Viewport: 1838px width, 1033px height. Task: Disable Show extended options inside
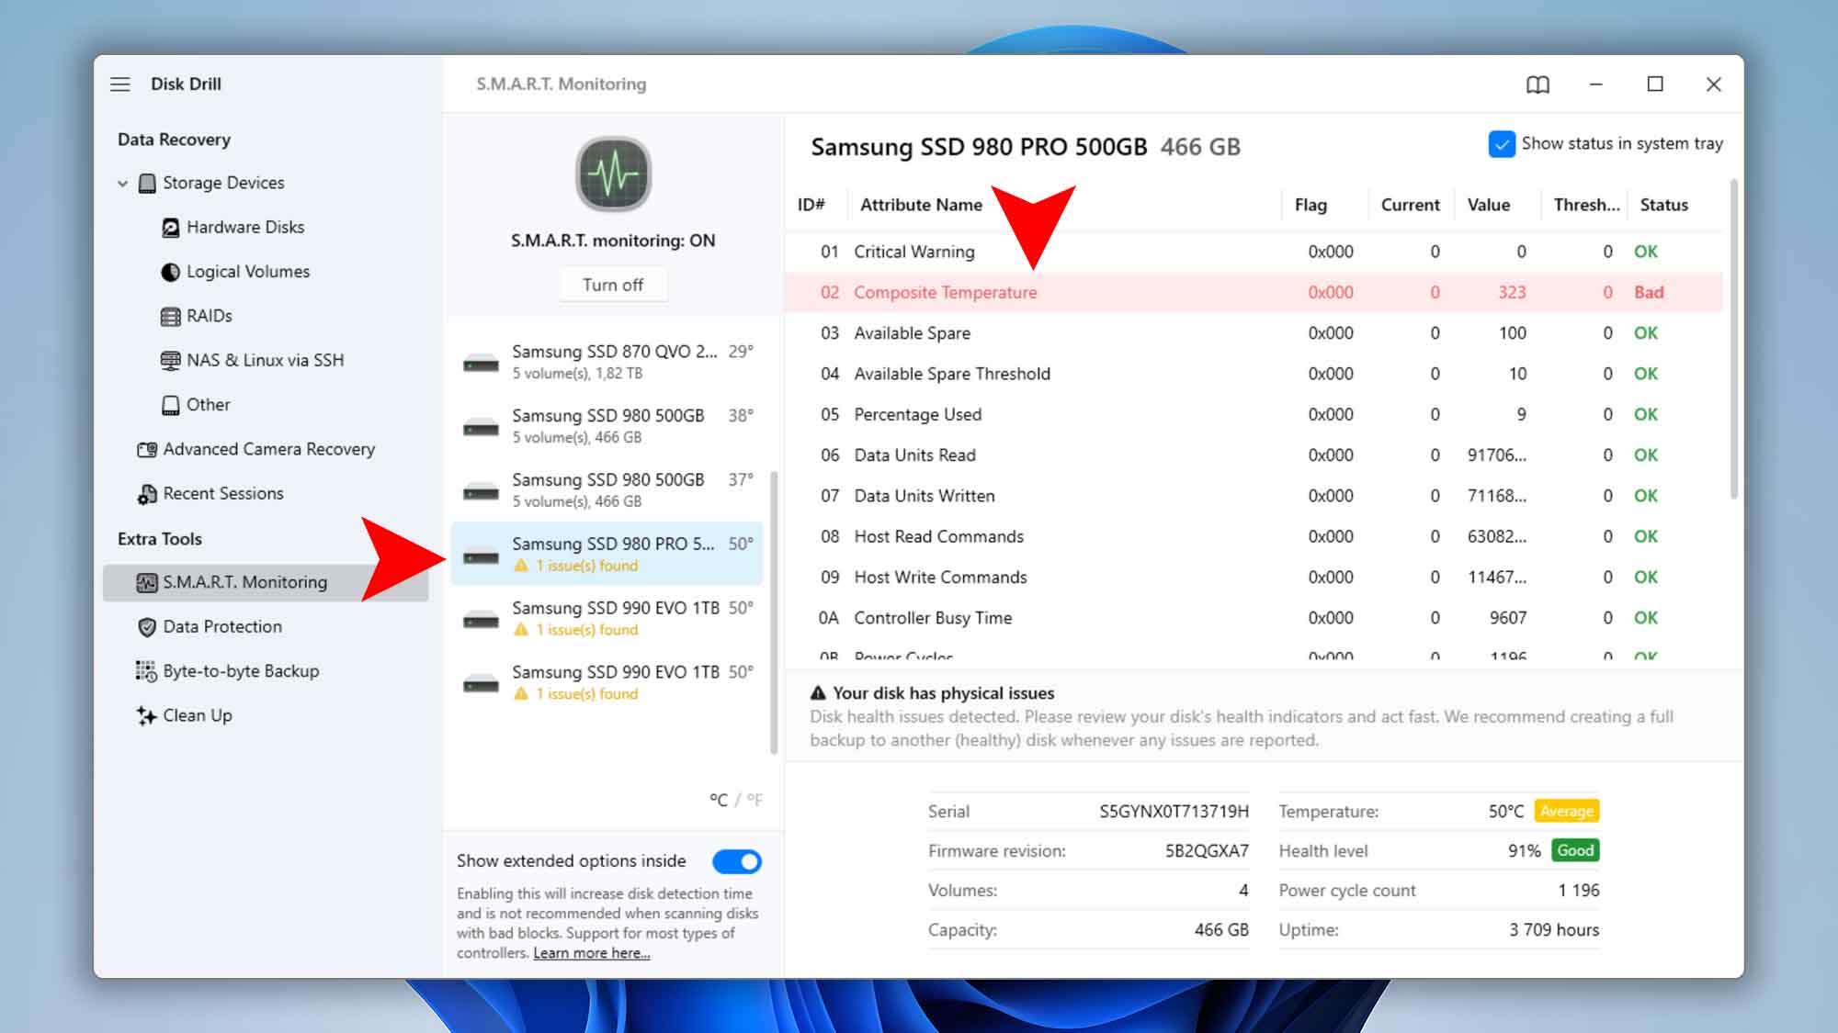point(735,861)
